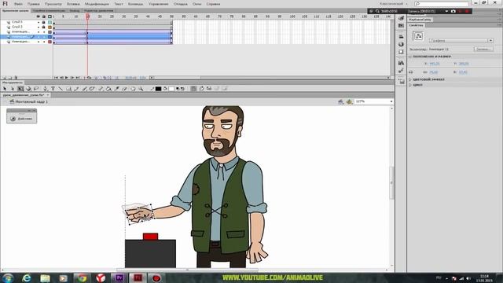Toggle outline color square of layer Слой 1
This screenshot has width=503, height=283.
click(50, 22)
